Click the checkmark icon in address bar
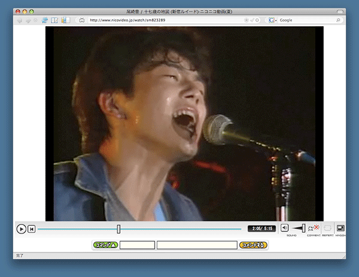The image size is (359, 277). pyautogui.click(x=252, y=20)
